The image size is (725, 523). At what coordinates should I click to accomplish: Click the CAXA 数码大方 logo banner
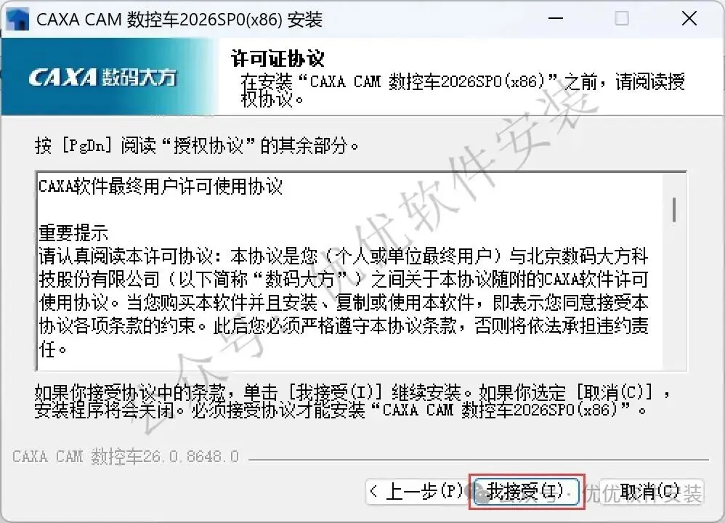point(109,76)
